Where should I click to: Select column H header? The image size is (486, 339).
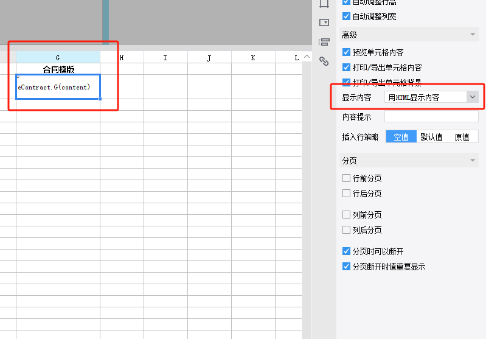pos(122,57)
